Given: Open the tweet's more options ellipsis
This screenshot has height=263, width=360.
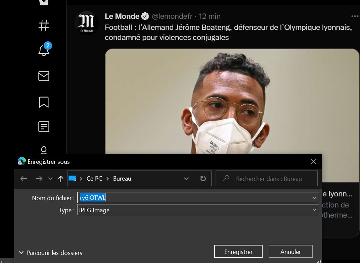Looking at the screenshot, I should (355, 16).
